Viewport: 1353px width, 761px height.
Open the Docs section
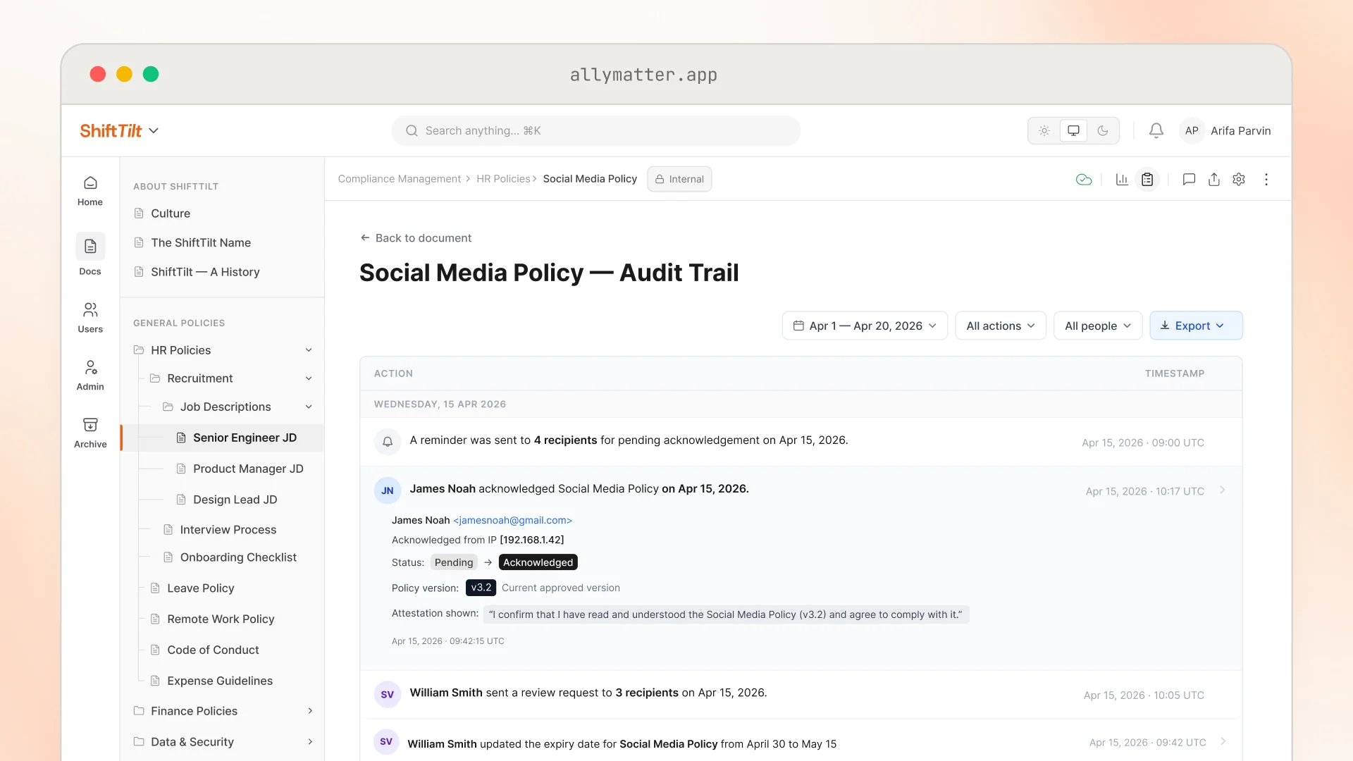[x=90, y=254]
